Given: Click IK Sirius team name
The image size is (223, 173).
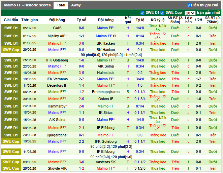Looking at the screenshot, I should tap(106, 113).
